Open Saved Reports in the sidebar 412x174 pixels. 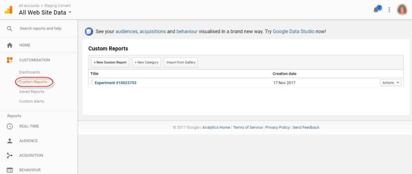tap(32, 91)
